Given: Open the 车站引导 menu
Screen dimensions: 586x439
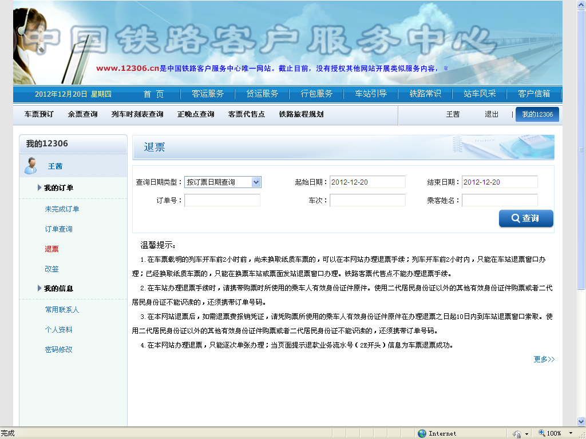Looking at the screenshot, I should 371,94.
